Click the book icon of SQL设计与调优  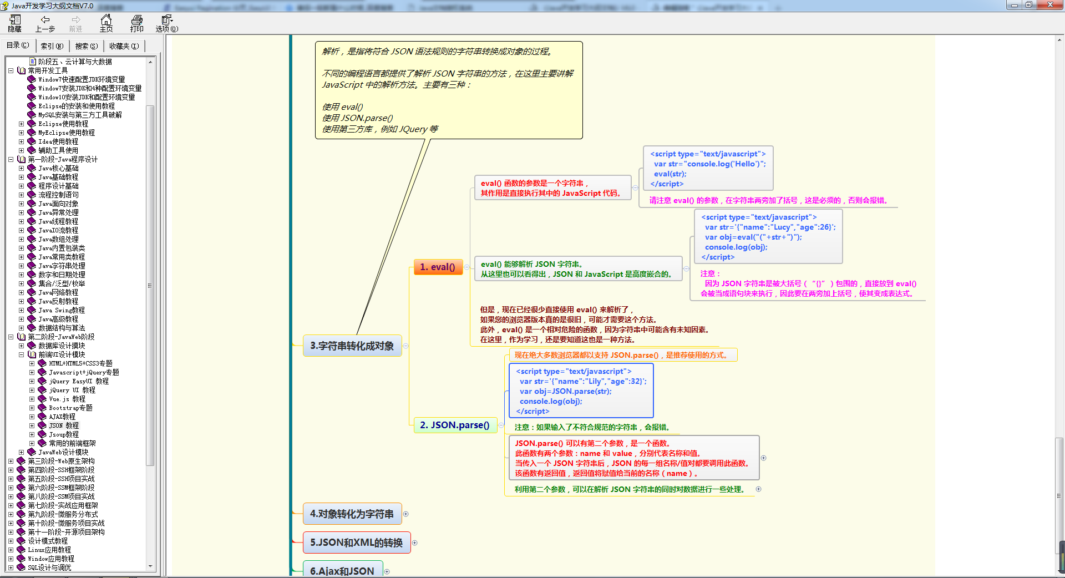(21, 567)
